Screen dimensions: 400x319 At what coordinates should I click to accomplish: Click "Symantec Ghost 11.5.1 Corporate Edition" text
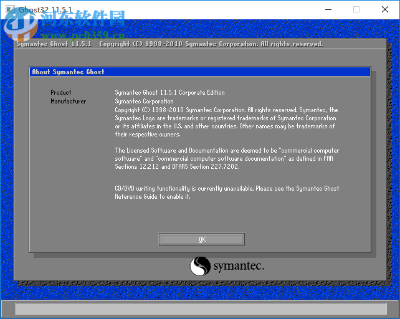(x=169, y=92)
